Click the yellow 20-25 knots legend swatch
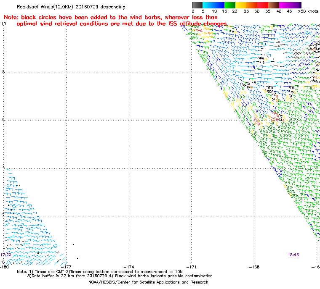Screen dimensions: 320x289 [241, 5]
